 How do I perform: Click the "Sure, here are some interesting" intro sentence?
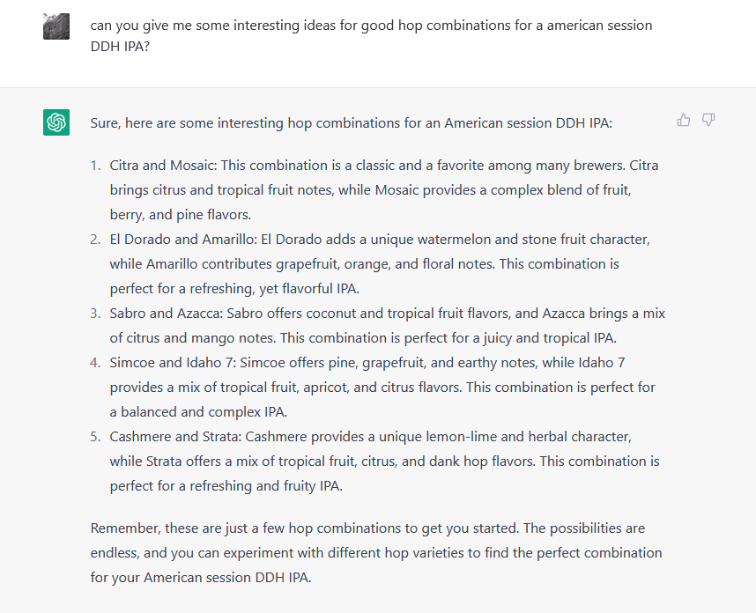[x=351, y=123]
